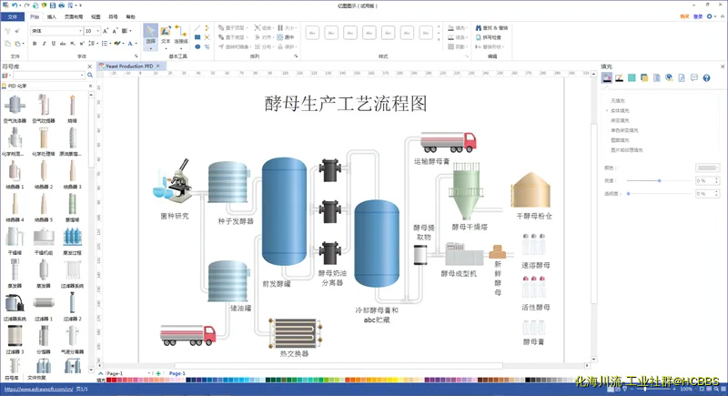
Task: Click the add page plus button
Action: [158, 373]
